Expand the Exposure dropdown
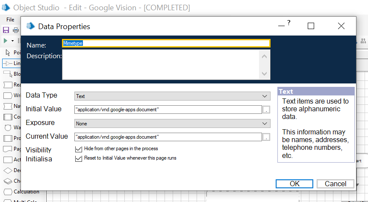The height and width of the screenshot is (202, 368). click(x=172, y=123)
